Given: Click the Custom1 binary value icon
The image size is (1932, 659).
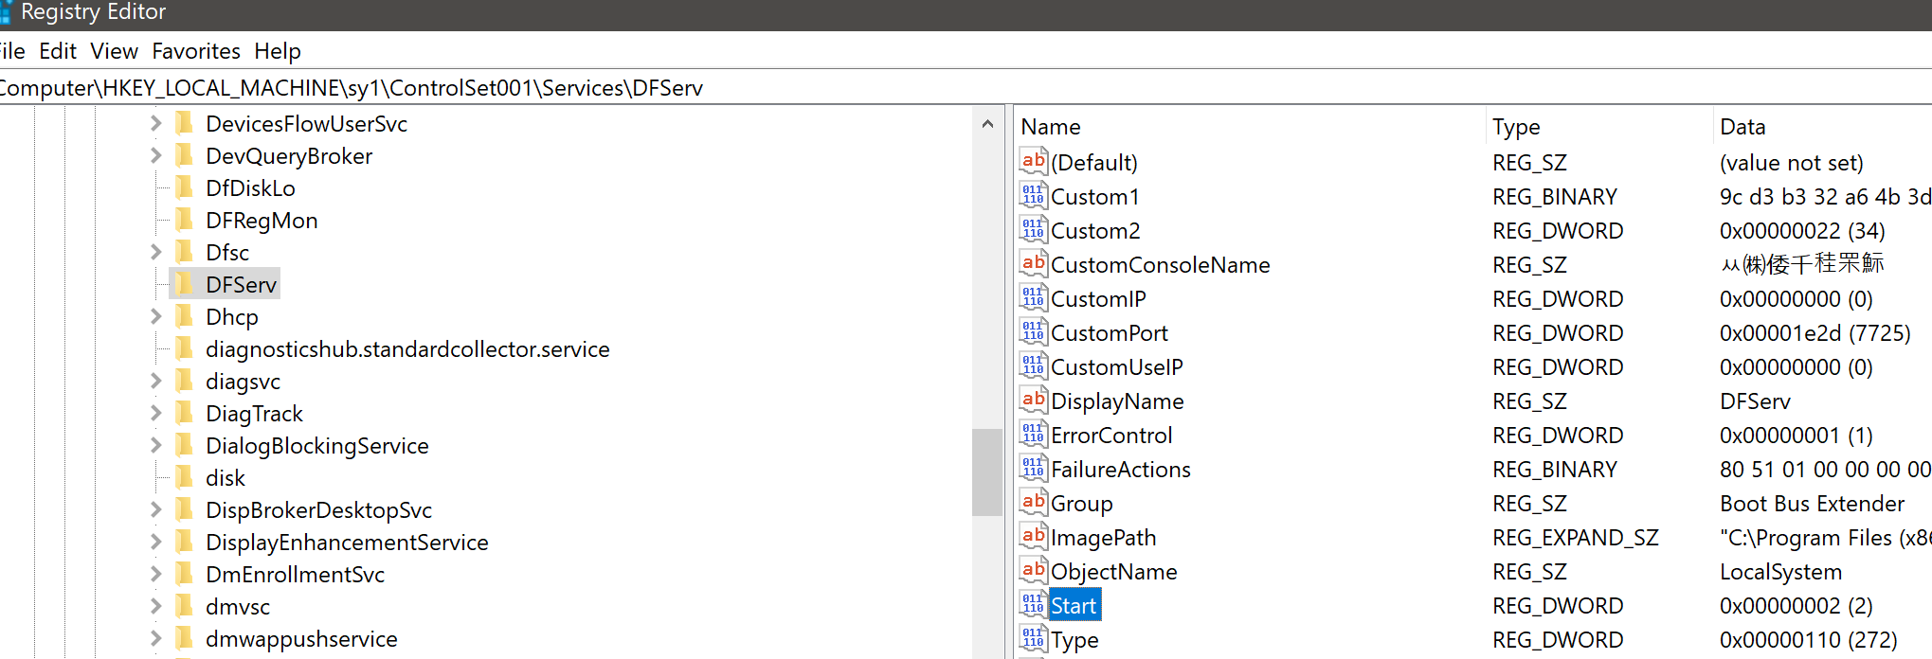Looking at the screenshot, I should 1033,195.
